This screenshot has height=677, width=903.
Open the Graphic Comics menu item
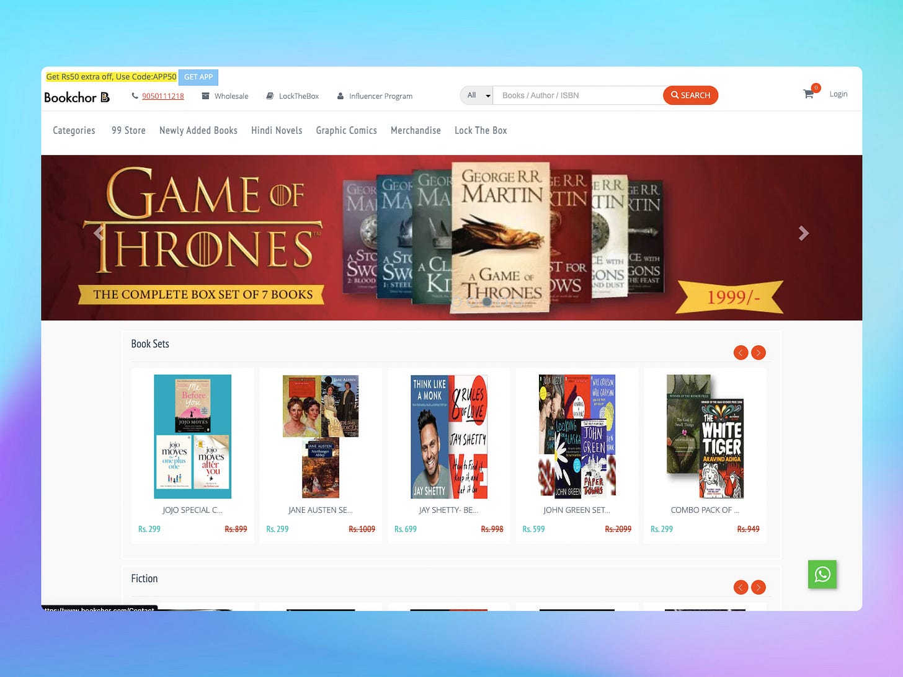click(x=346, y=130)
